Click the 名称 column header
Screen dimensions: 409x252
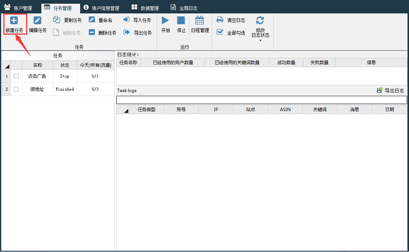pyautogui.click(x=38, y=65)
